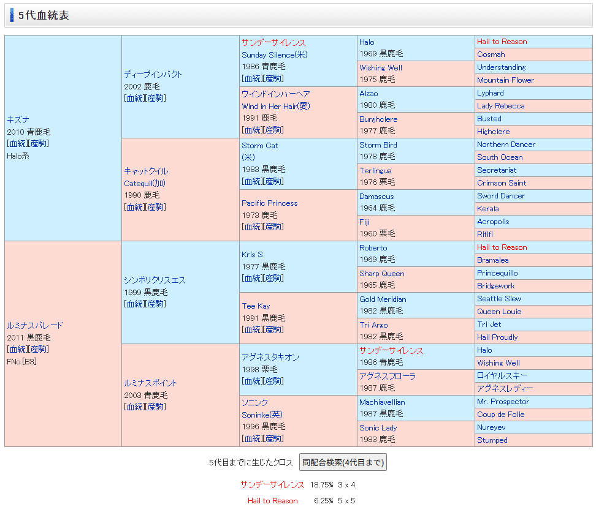Open the アグネスフローラ link
This screenshot has height=507, width=596.
click(x=388, y=376)
